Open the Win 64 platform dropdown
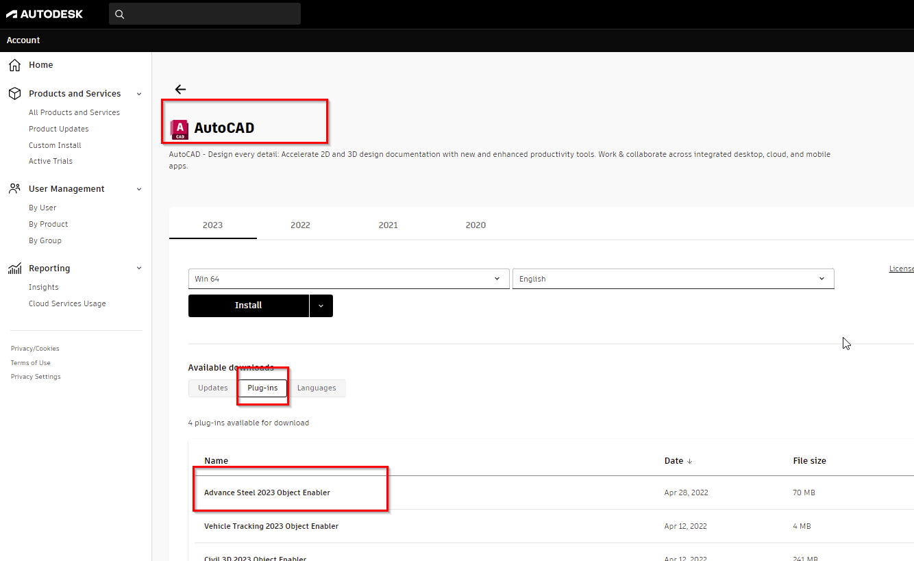Screen dimensions: 914x561 coord(349,279)
